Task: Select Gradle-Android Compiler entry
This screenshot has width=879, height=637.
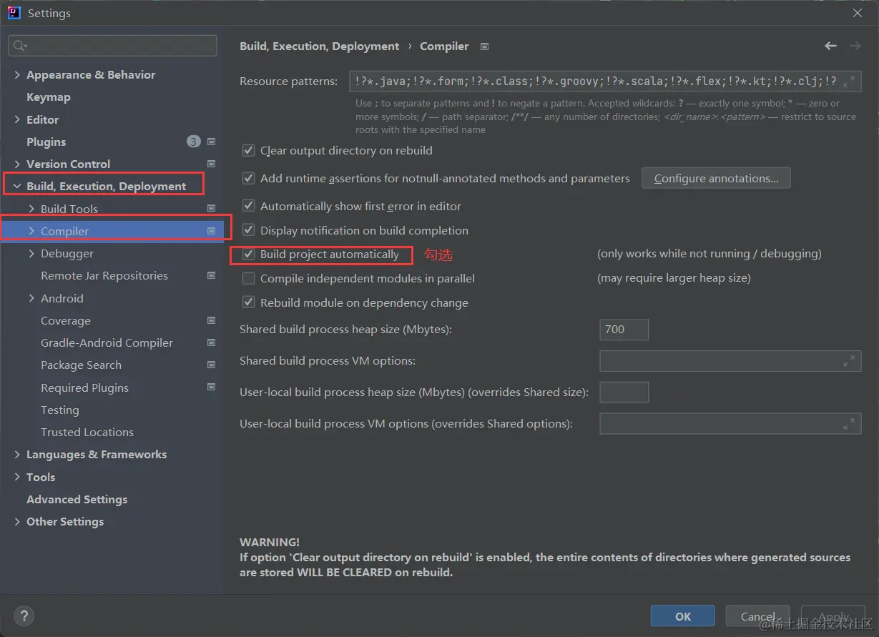Action: 107,342
